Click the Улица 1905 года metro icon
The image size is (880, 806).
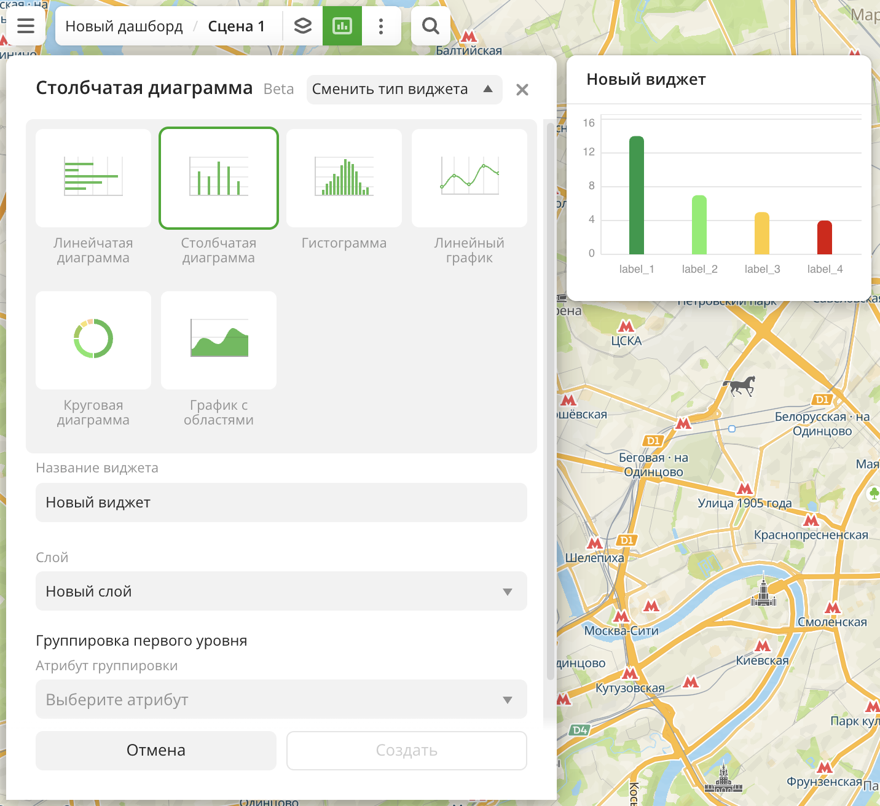[x=745, y=490]
